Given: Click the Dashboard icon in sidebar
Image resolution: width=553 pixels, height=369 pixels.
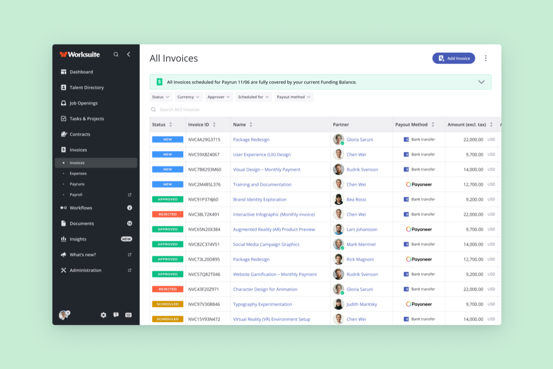Looking at the screenshot, I should (64, 72).
